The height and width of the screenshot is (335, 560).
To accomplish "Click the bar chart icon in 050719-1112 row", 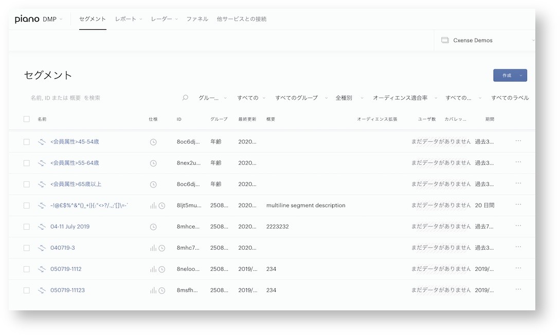I will (153, 269).
